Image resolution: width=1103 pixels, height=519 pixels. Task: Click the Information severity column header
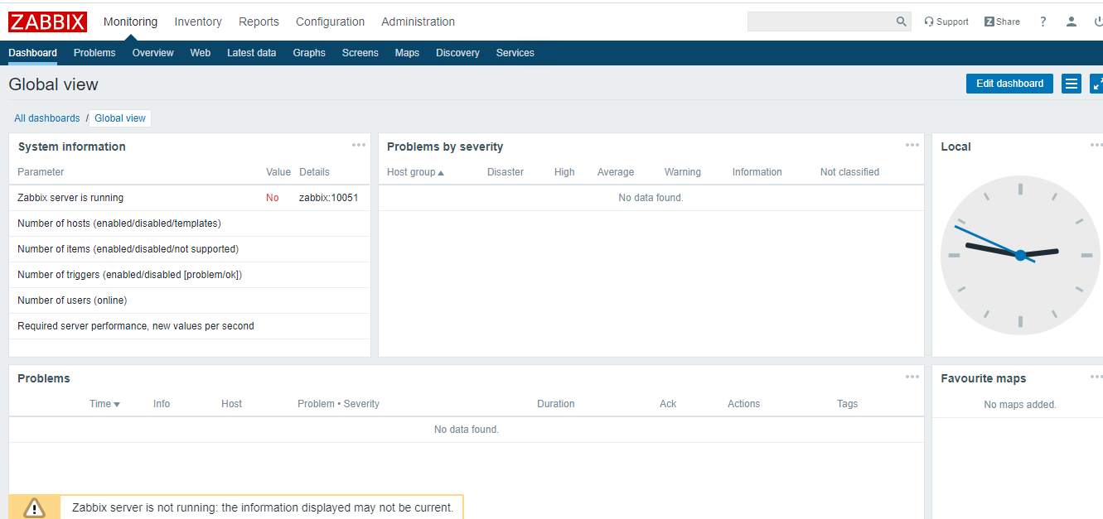tap(757, 172)
